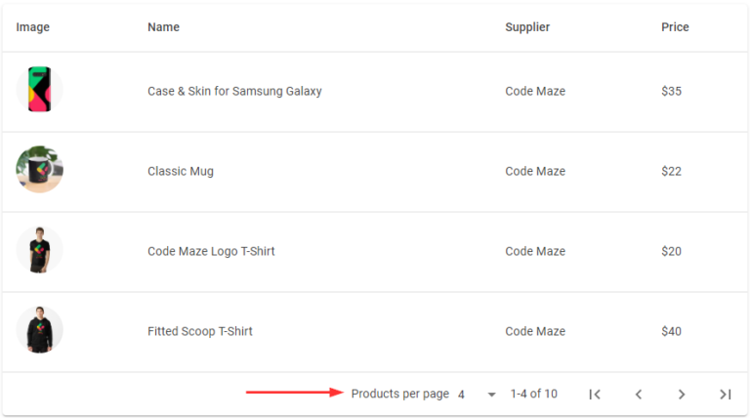Image resolution: width=750 pixels, height=418 pixels.
Task: Select the Classic Mug name
Action: coord(181,172)
